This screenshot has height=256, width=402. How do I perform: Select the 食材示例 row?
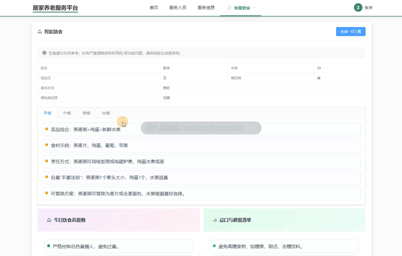point(201,146)
